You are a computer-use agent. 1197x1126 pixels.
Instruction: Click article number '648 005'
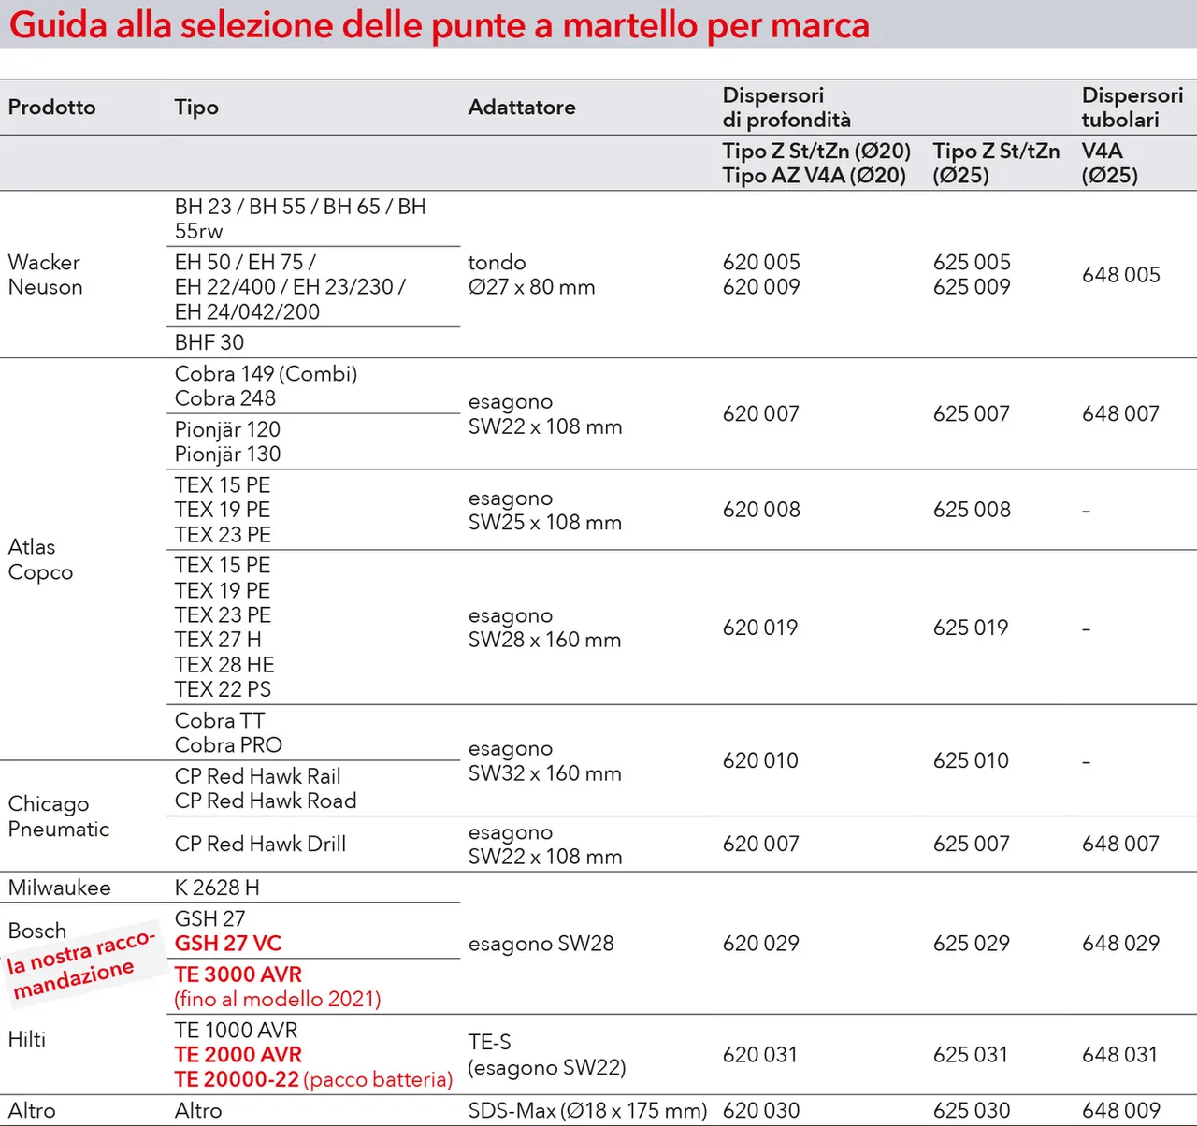pos(1120,275)
